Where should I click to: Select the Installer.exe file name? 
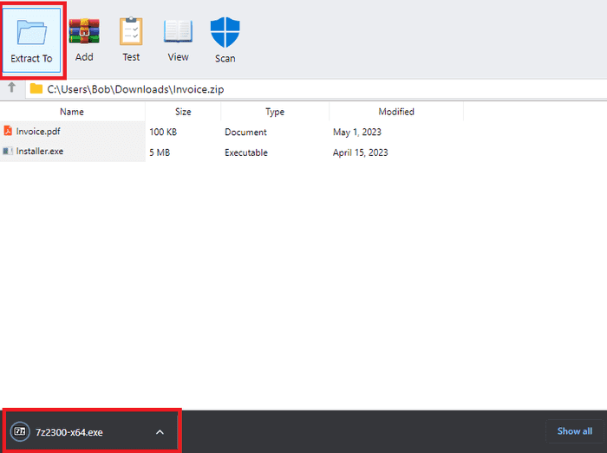(40, 151)
